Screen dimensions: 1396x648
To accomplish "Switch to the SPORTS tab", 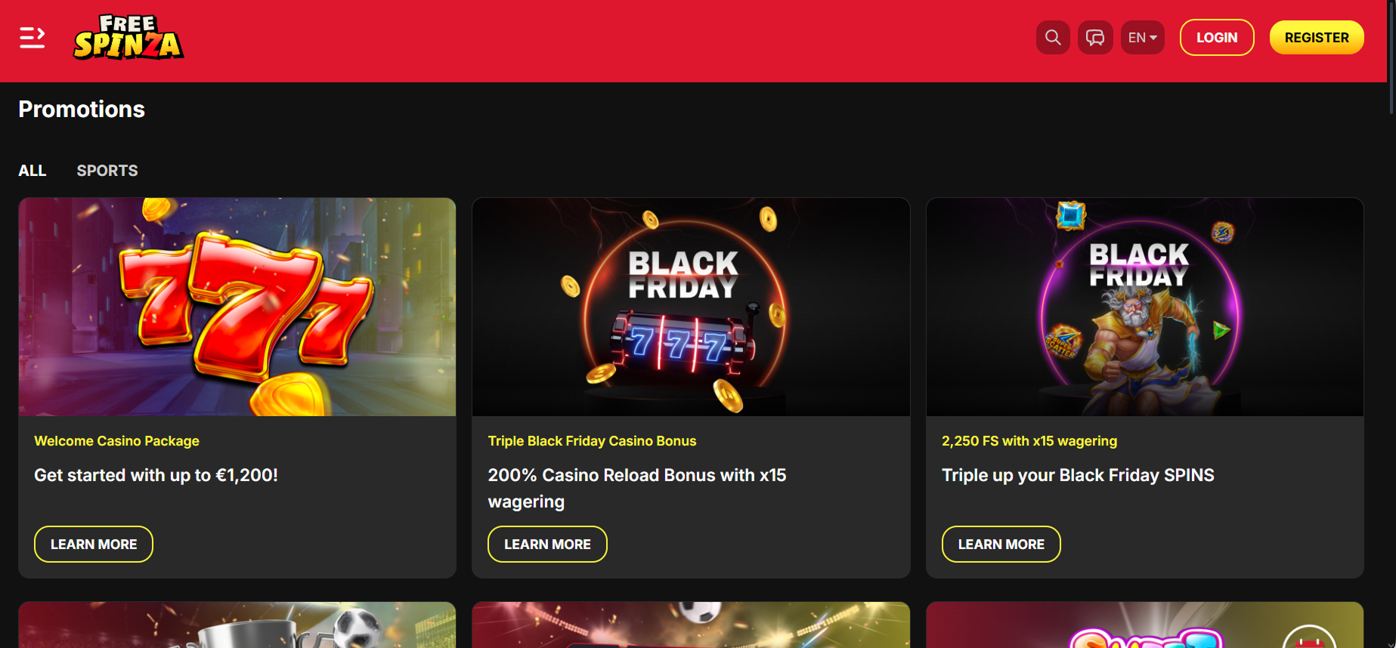I will 107,171.
